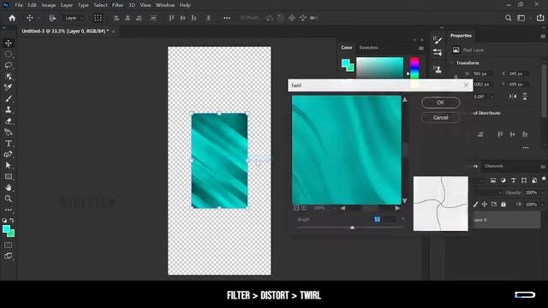Select the Type tool

9,143
